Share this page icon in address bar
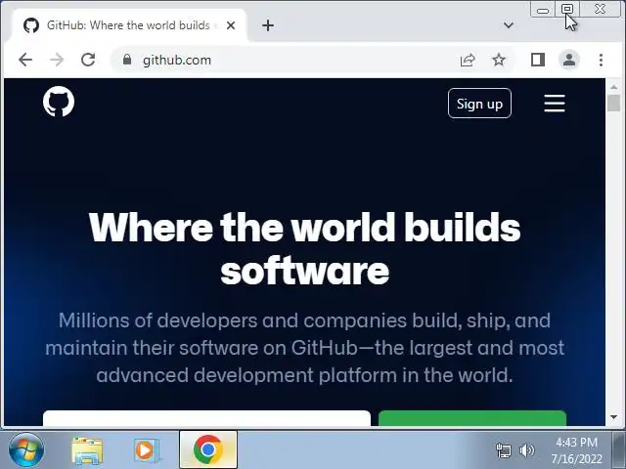The width and height of the screenshot is (626, 469). click(468, 60)
